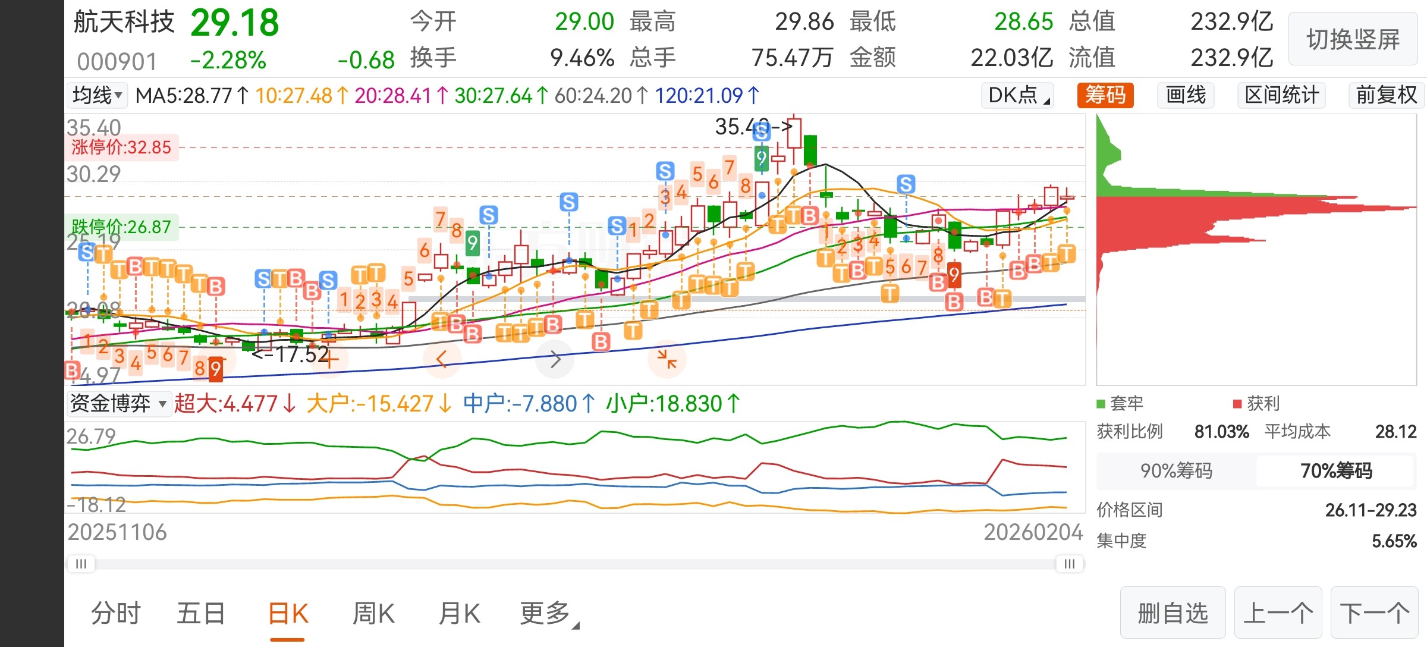This screenshot has width=1427, height=647.
Task: Expand the DK点 dropdown
Action: 1018,95
